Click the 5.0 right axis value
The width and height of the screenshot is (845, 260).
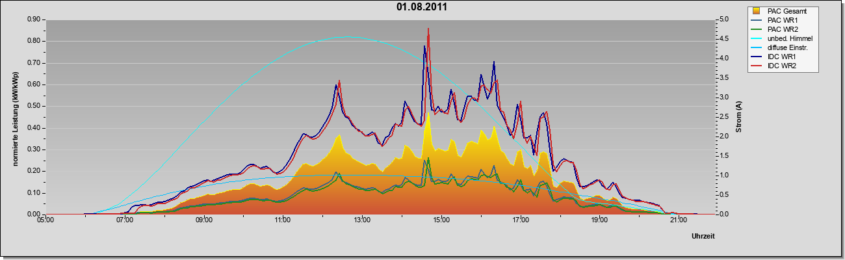coord(725,19)
